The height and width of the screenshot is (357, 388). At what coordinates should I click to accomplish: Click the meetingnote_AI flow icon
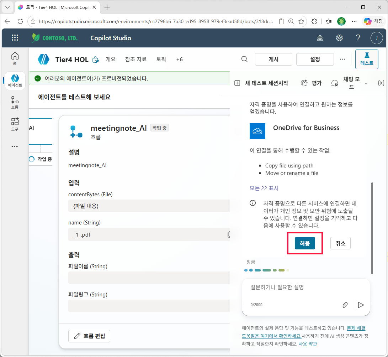coord(76,131)
